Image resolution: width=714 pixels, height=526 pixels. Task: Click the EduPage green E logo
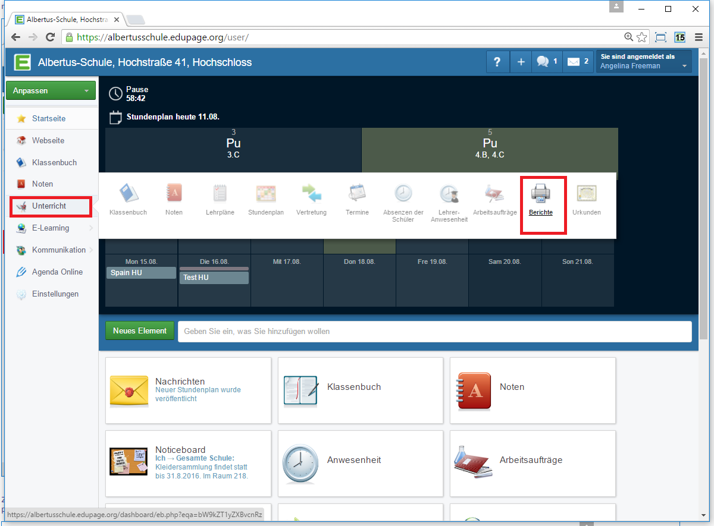tap(23, 62)
